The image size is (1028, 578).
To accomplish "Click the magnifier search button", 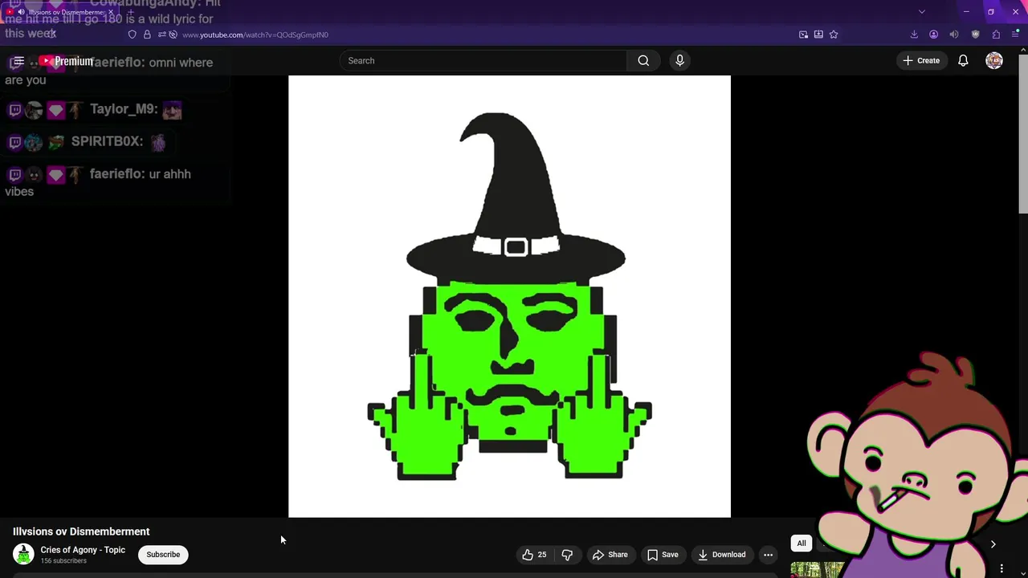I will pos(643,60).
